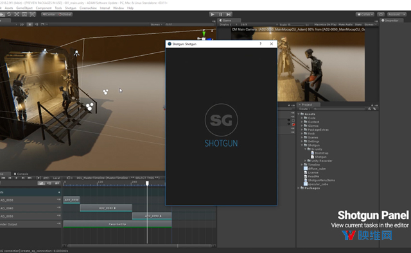411x253 pixels.
Task: Toggle Maximize On Play
Action: pos(326,24)
